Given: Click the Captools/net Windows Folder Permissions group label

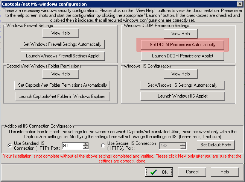Looking at the screenshot, I should point(44,66).
